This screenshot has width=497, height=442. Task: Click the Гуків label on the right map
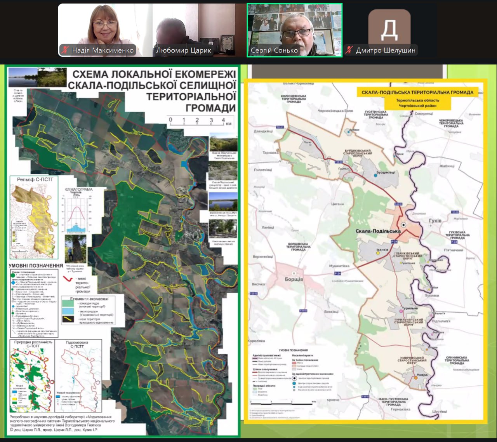point(435,221)
